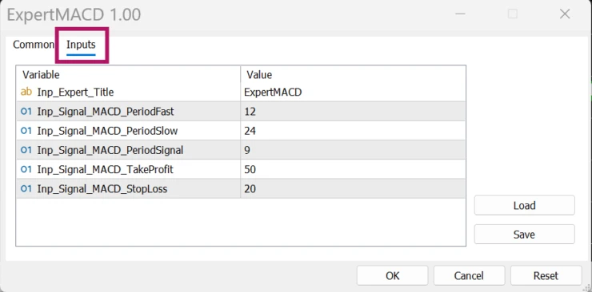Click the integer icon beside Inp_Signal_MACD_StopLoss
Screen dimensions: 592x292
[26, 188]
